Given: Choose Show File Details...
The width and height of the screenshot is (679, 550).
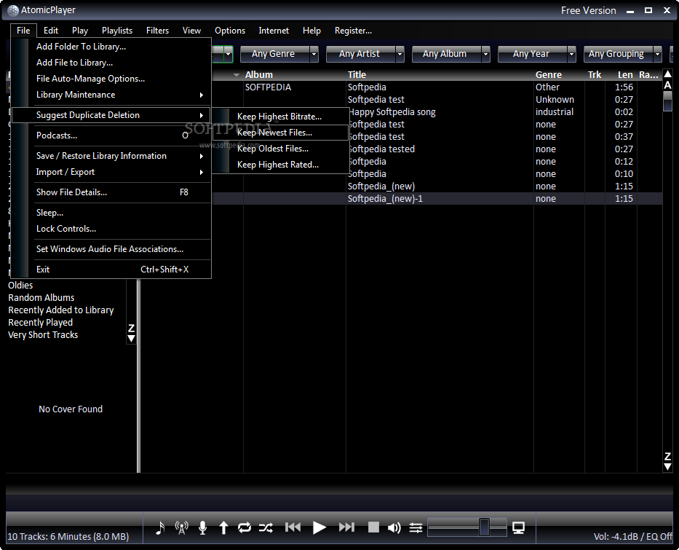Looking at the screenshot, I should (x=111, y=192).
